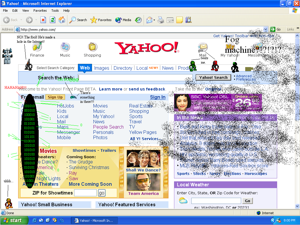Open the HotJobs link

65,106
